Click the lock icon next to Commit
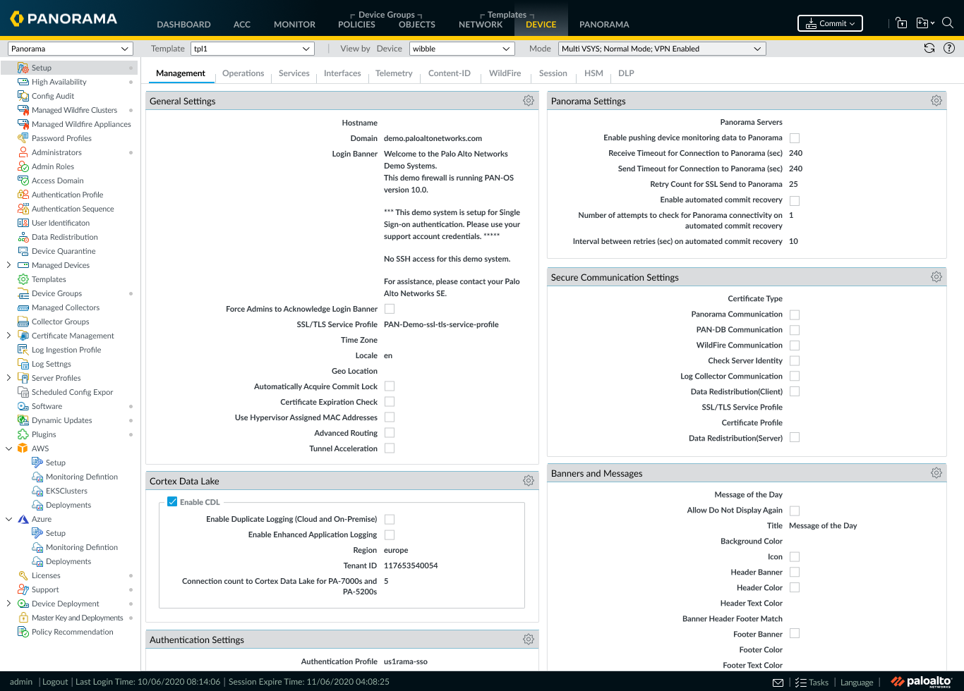Viewport: 964px width, 691px height. click(901, 23)
